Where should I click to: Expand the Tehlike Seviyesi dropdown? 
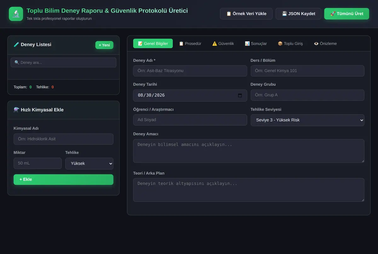[307, 120]
